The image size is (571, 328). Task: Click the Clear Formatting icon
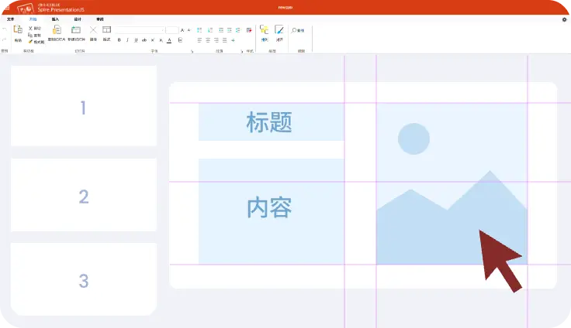coord(180,40)
